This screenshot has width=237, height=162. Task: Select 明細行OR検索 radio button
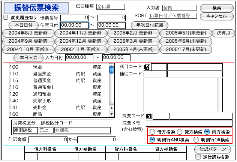[x=196, y=139]
